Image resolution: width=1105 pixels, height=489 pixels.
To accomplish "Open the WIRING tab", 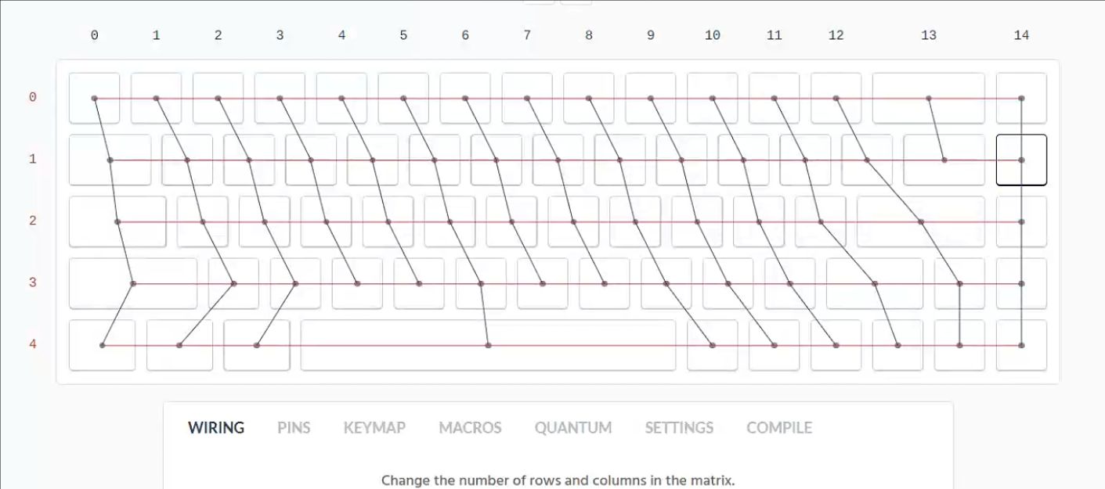I will 216,428.
